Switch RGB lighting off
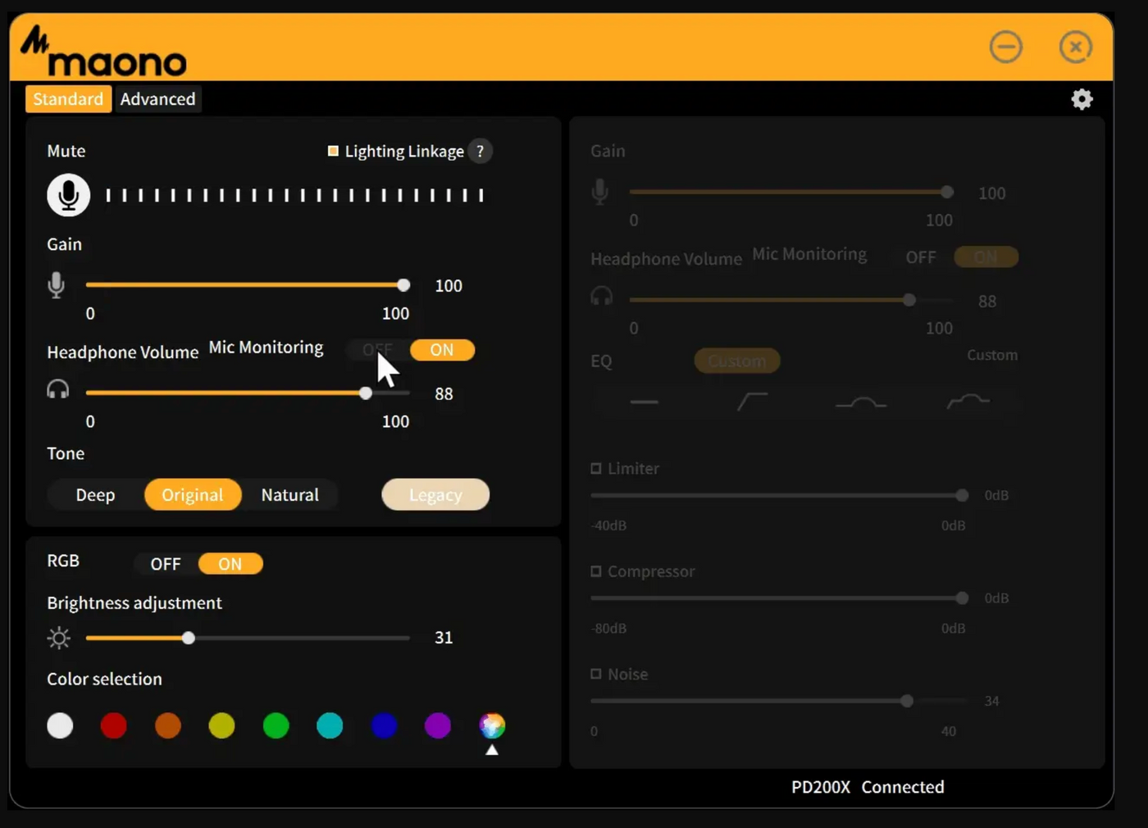The image size is (1148, 828). [166, 563]
